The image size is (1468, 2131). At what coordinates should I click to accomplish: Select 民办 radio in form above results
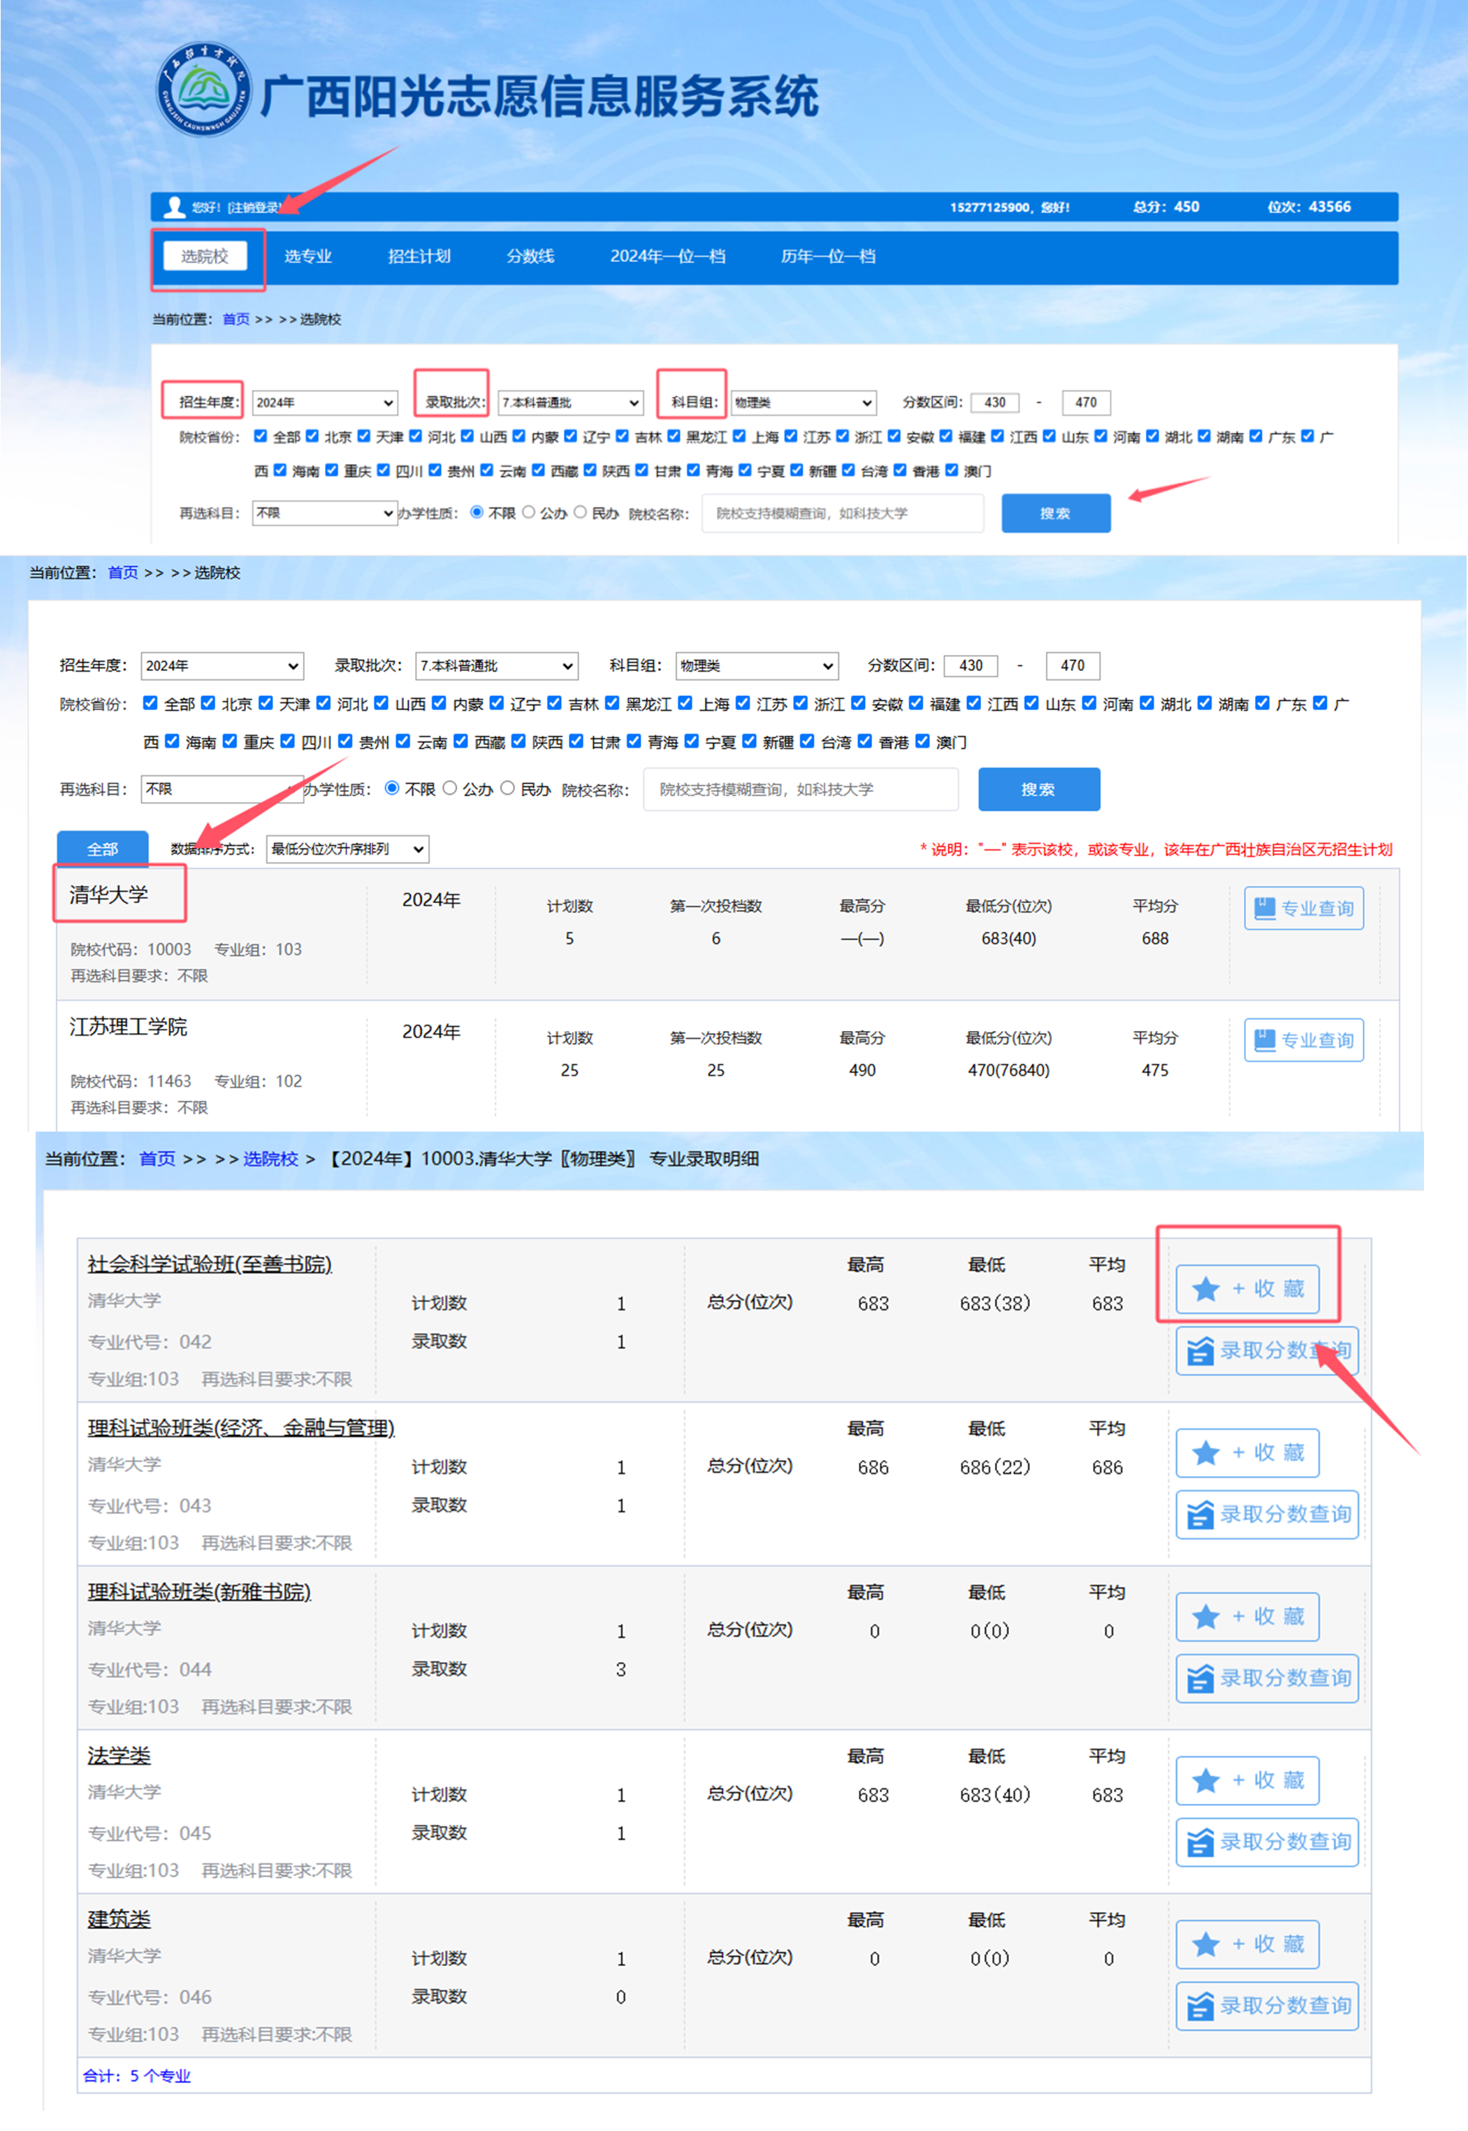point(508,788)
